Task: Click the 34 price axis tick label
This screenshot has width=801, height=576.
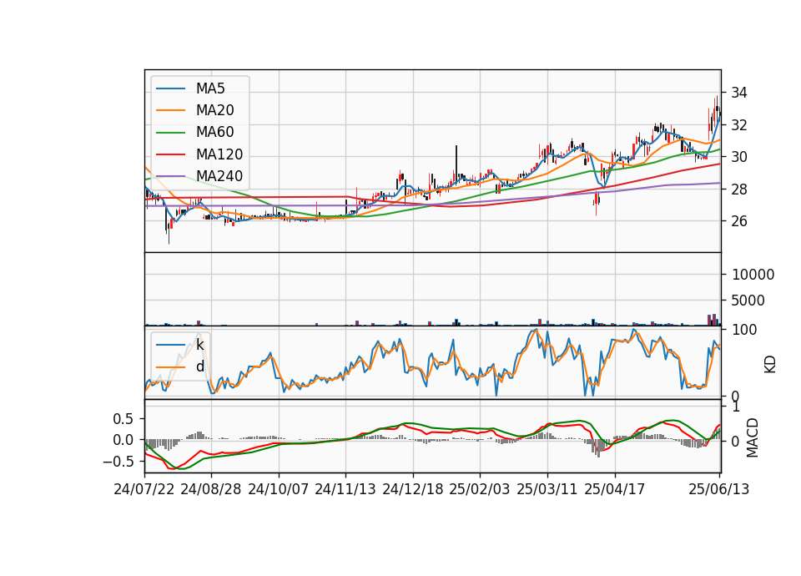Action: [738, 93]
